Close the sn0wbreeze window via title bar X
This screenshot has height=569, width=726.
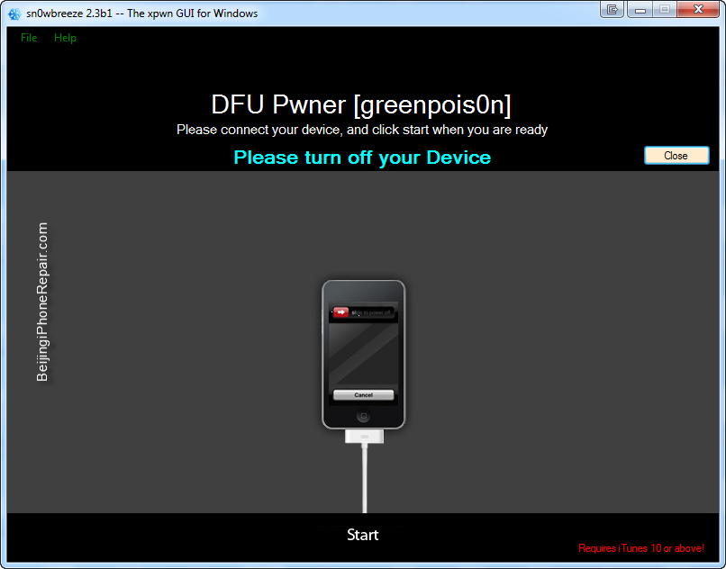coord(698,9)
